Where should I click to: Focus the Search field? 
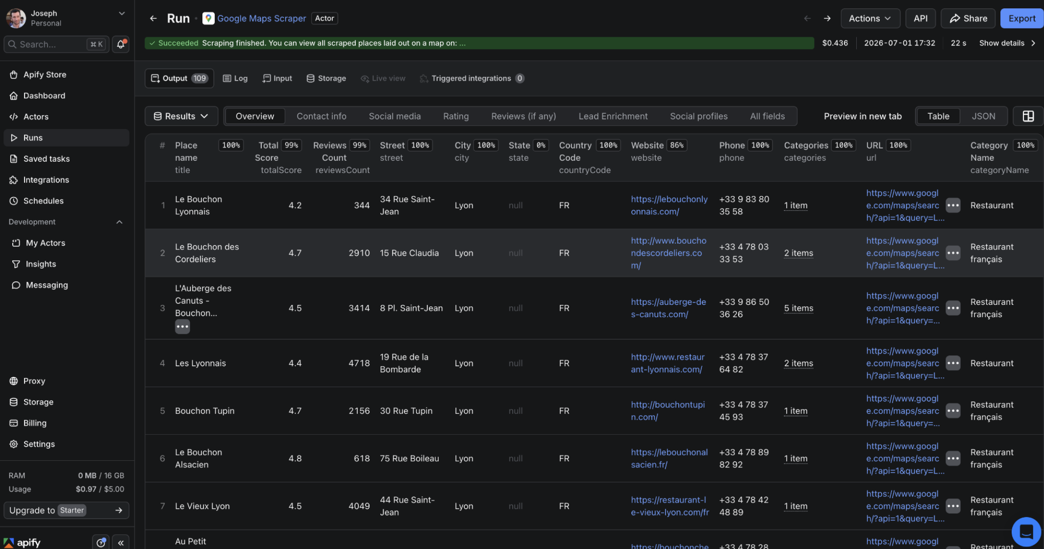[56, 44]
